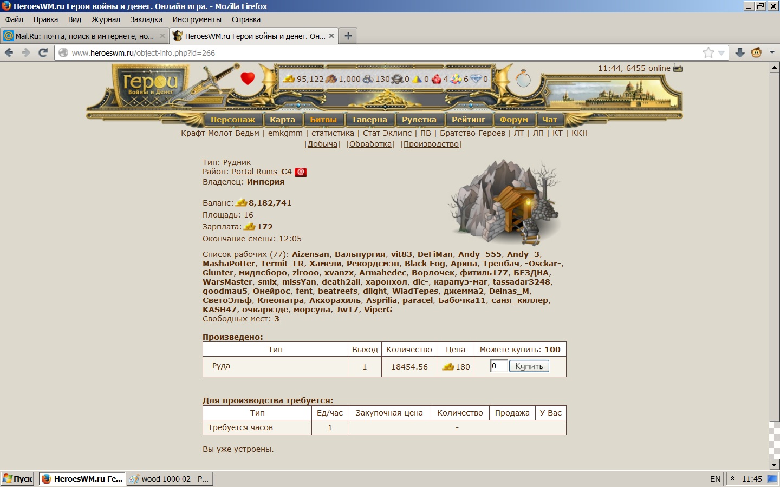
Task: Open the Firefox downloads arrow icon
Action: pos(740,52)
